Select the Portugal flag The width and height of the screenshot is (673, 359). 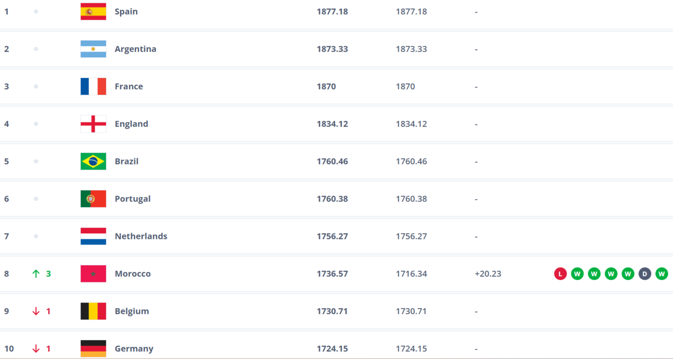coord(93,199)
